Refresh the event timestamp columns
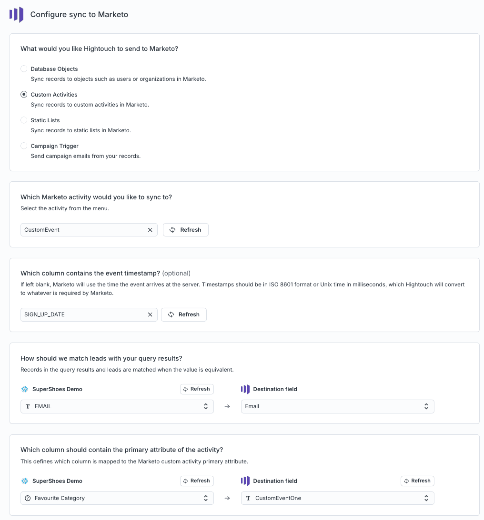The image size is (484, 520). (183, 314)
